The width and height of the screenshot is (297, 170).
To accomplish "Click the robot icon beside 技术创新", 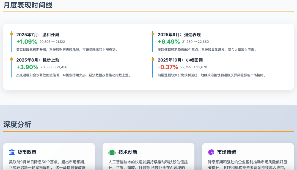I will point(112,152).
